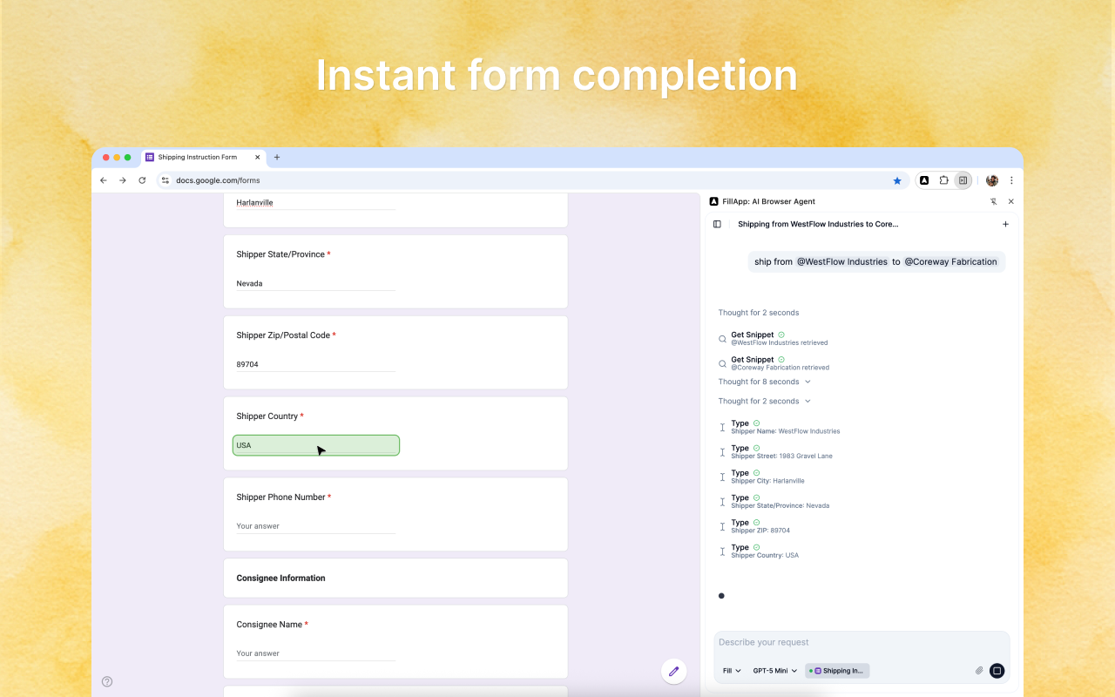Viewport: 1115px width, 697px height.
Task: Click the Get Snippet WestFlow Industries search icon
Action: (x=722, y=339)
